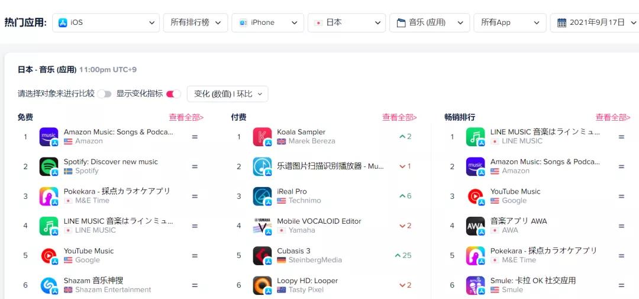Open Amazon Music icon in 畅销排行 chart
The height and width of the screenshot is (299, 639).
(x=476, y=166)
